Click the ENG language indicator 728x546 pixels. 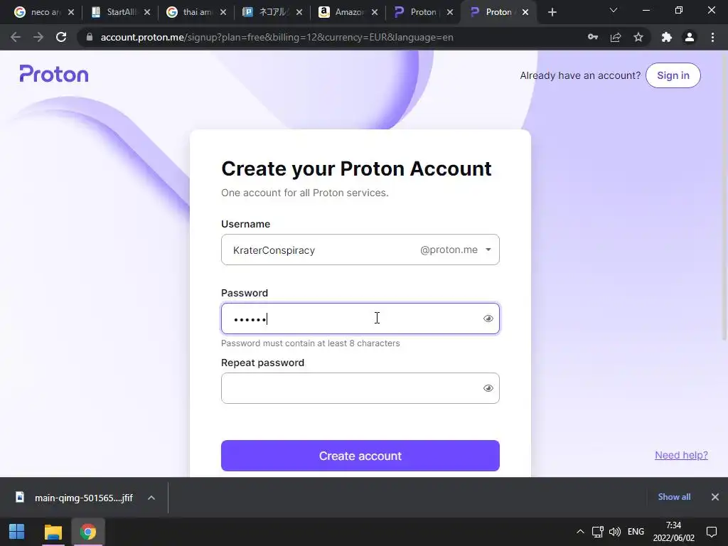[636, 532]
